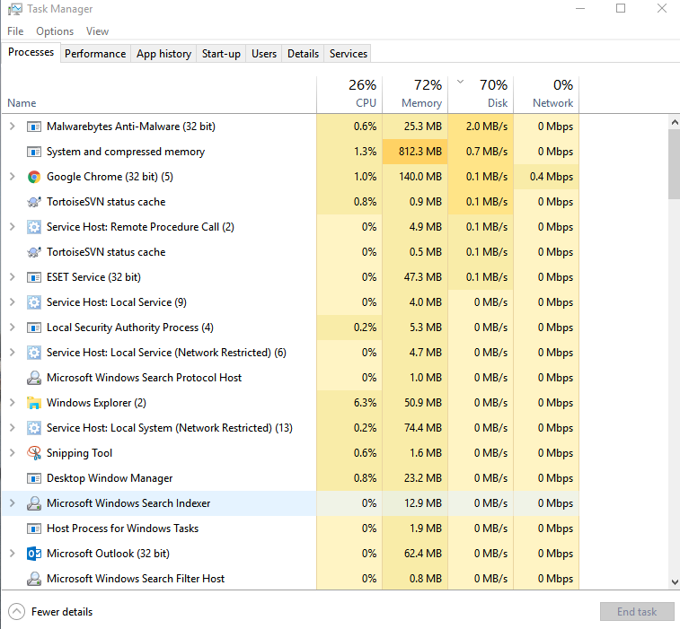
Task: Expand the Google Chrome (32 bit) process group
Action: pos(13,177)
